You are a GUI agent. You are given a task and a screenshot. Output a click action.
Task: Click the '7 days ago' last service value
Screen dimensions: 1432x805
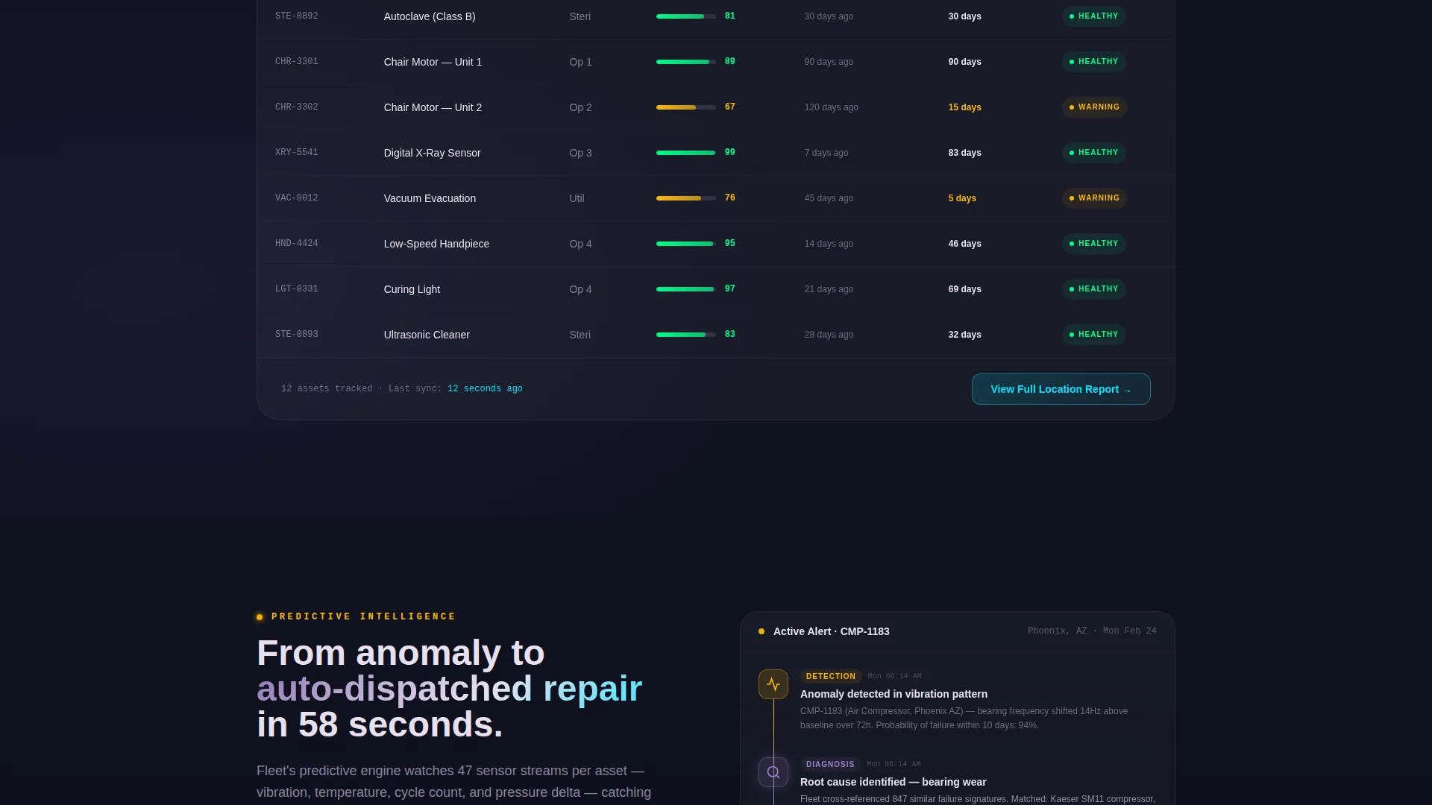(x=826, y=153)
